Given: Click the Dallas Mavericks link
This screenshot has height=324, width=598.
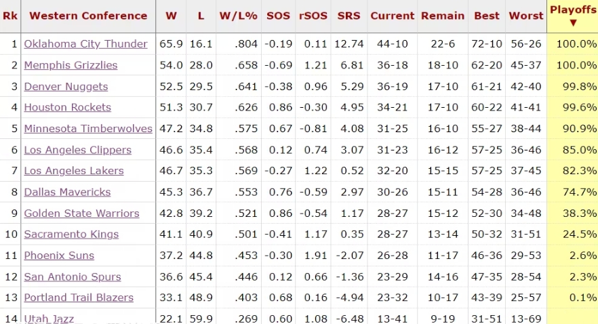Looking at the screenshot, I should 67,192.
